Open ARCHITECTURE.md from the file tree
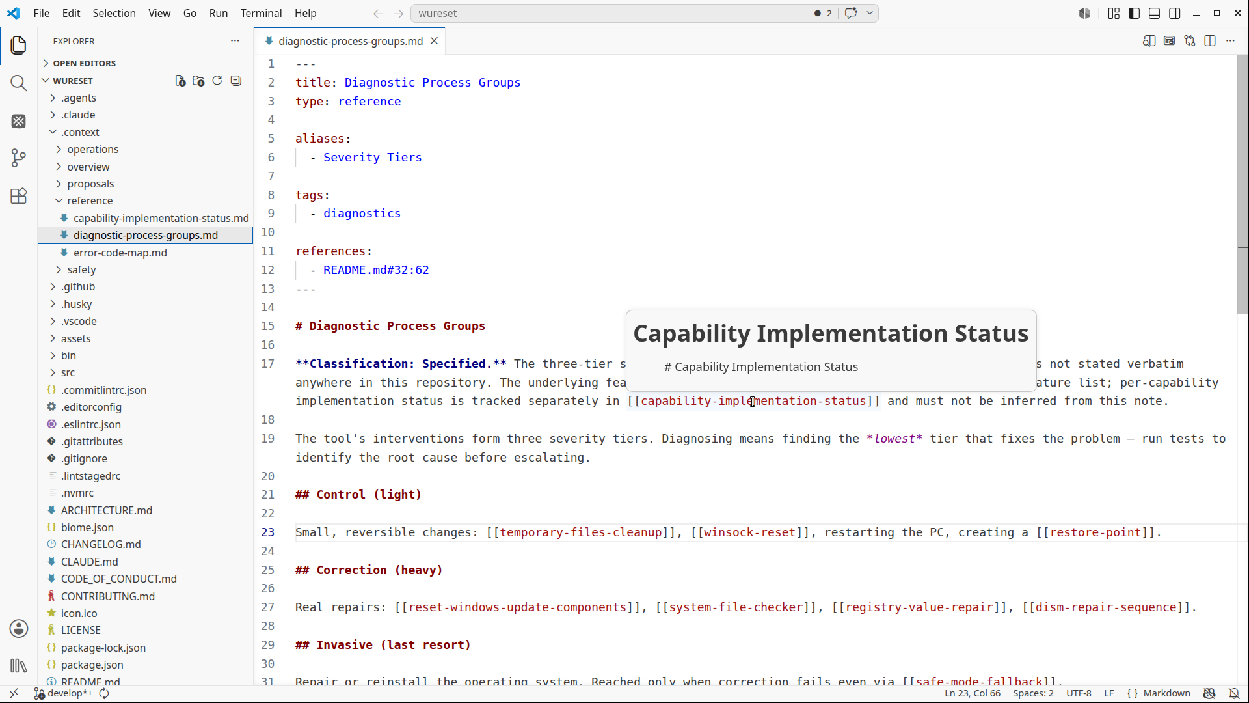 (x=106, y=510)
